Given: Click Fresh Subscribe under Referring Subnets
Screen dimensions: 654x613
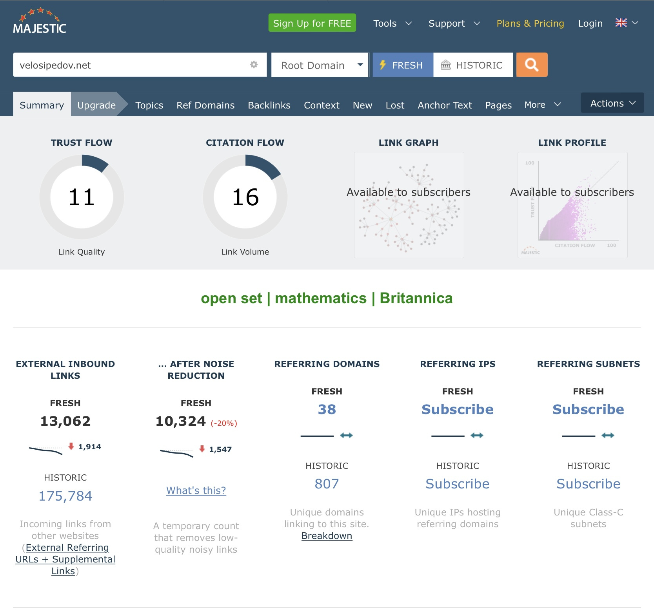Looking at the screenshot, I should [588, 409].
